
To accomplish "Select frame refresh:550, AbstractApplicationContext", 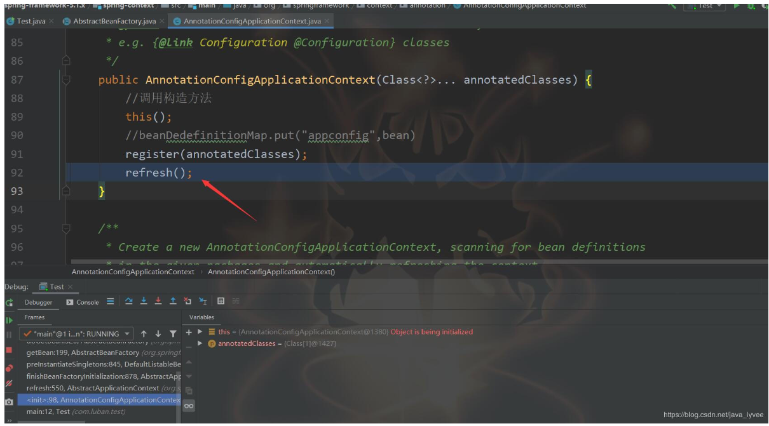I will [100, 388].
